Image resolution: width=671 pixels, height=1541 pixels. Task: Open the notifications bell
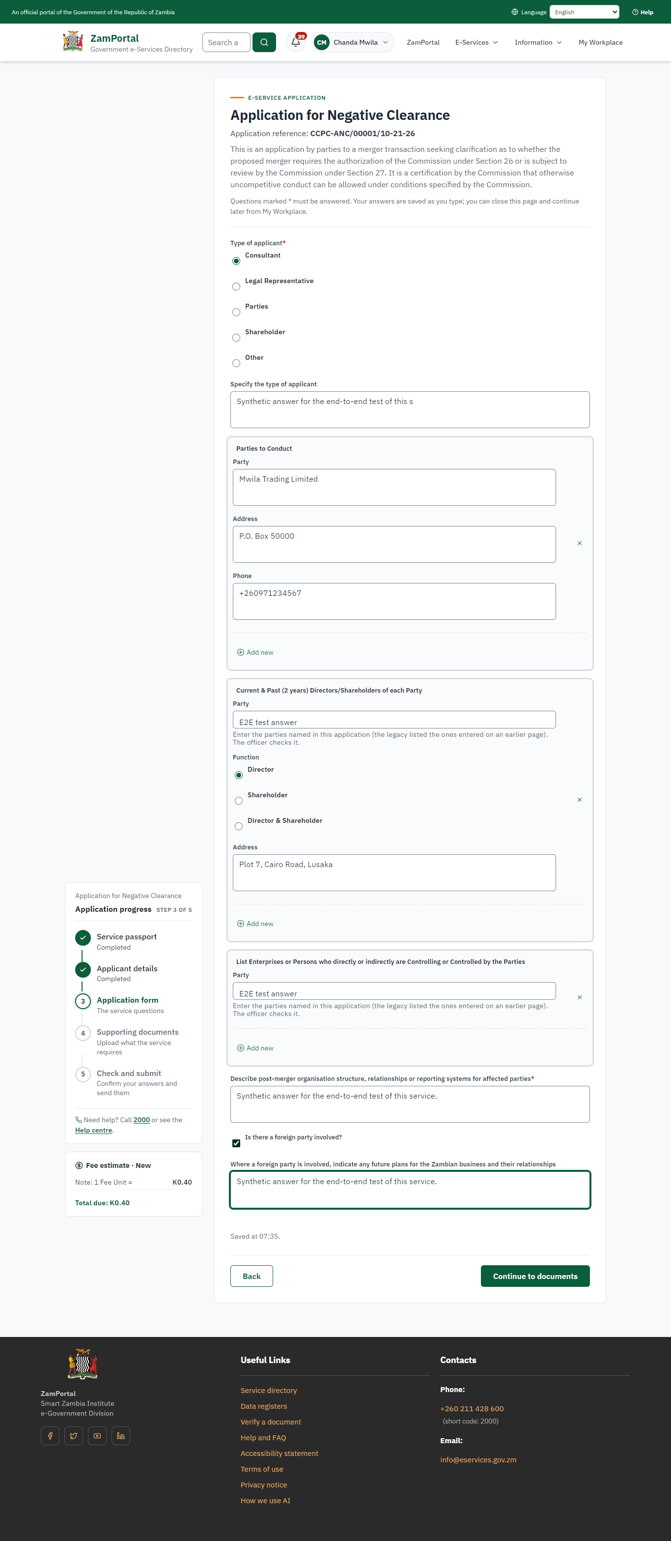click(x=295, y=42)
